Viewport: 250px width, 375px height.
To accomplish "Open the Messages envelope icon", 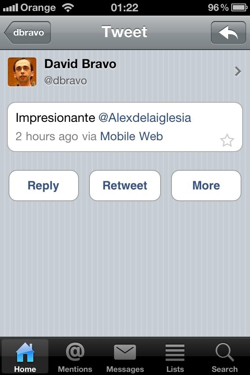I will pyautogui.click(x=125, y=352).
